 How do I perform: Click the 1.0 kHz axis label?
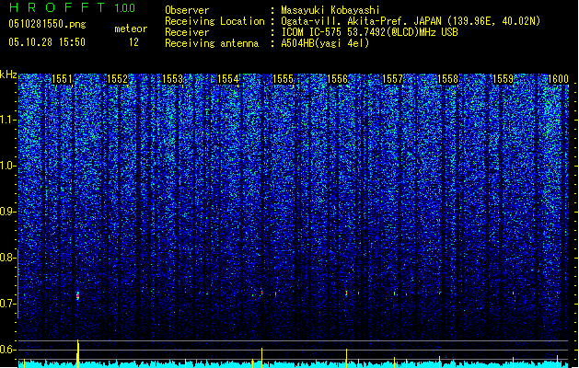tap(8, 166)
